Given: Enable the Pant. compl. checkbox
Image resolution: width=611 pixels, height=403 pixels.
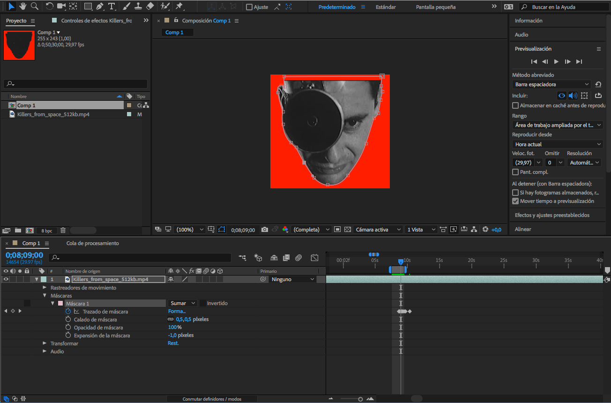Looking at the screenshot, I should (x=515, y=172).
